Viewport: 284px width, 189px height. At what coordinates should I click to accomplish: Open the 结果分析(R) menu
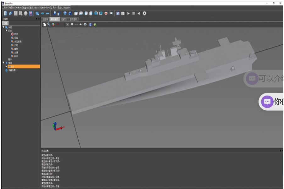pyautogui.click(x=45, y=8)
